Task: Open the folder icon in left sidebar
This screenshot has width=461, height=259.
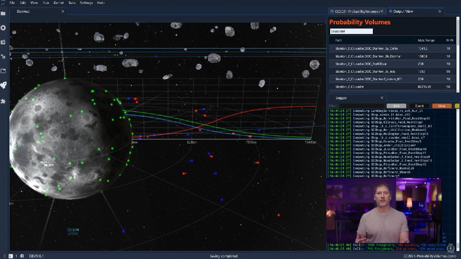Action: 4,13
